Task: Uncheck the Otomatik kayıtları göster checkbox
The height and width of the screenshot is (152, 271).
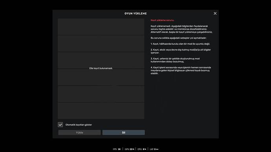Action: pyautogui.click(x=60, y=125)
